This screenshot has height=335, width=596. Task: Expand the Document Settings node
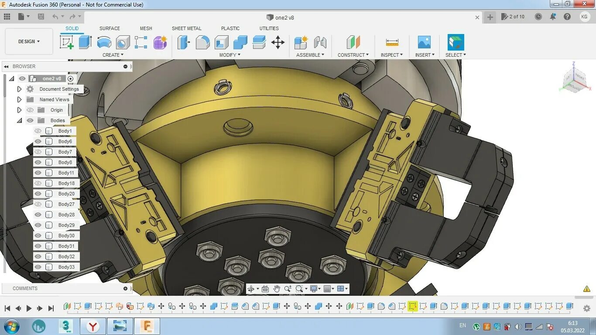19,89
